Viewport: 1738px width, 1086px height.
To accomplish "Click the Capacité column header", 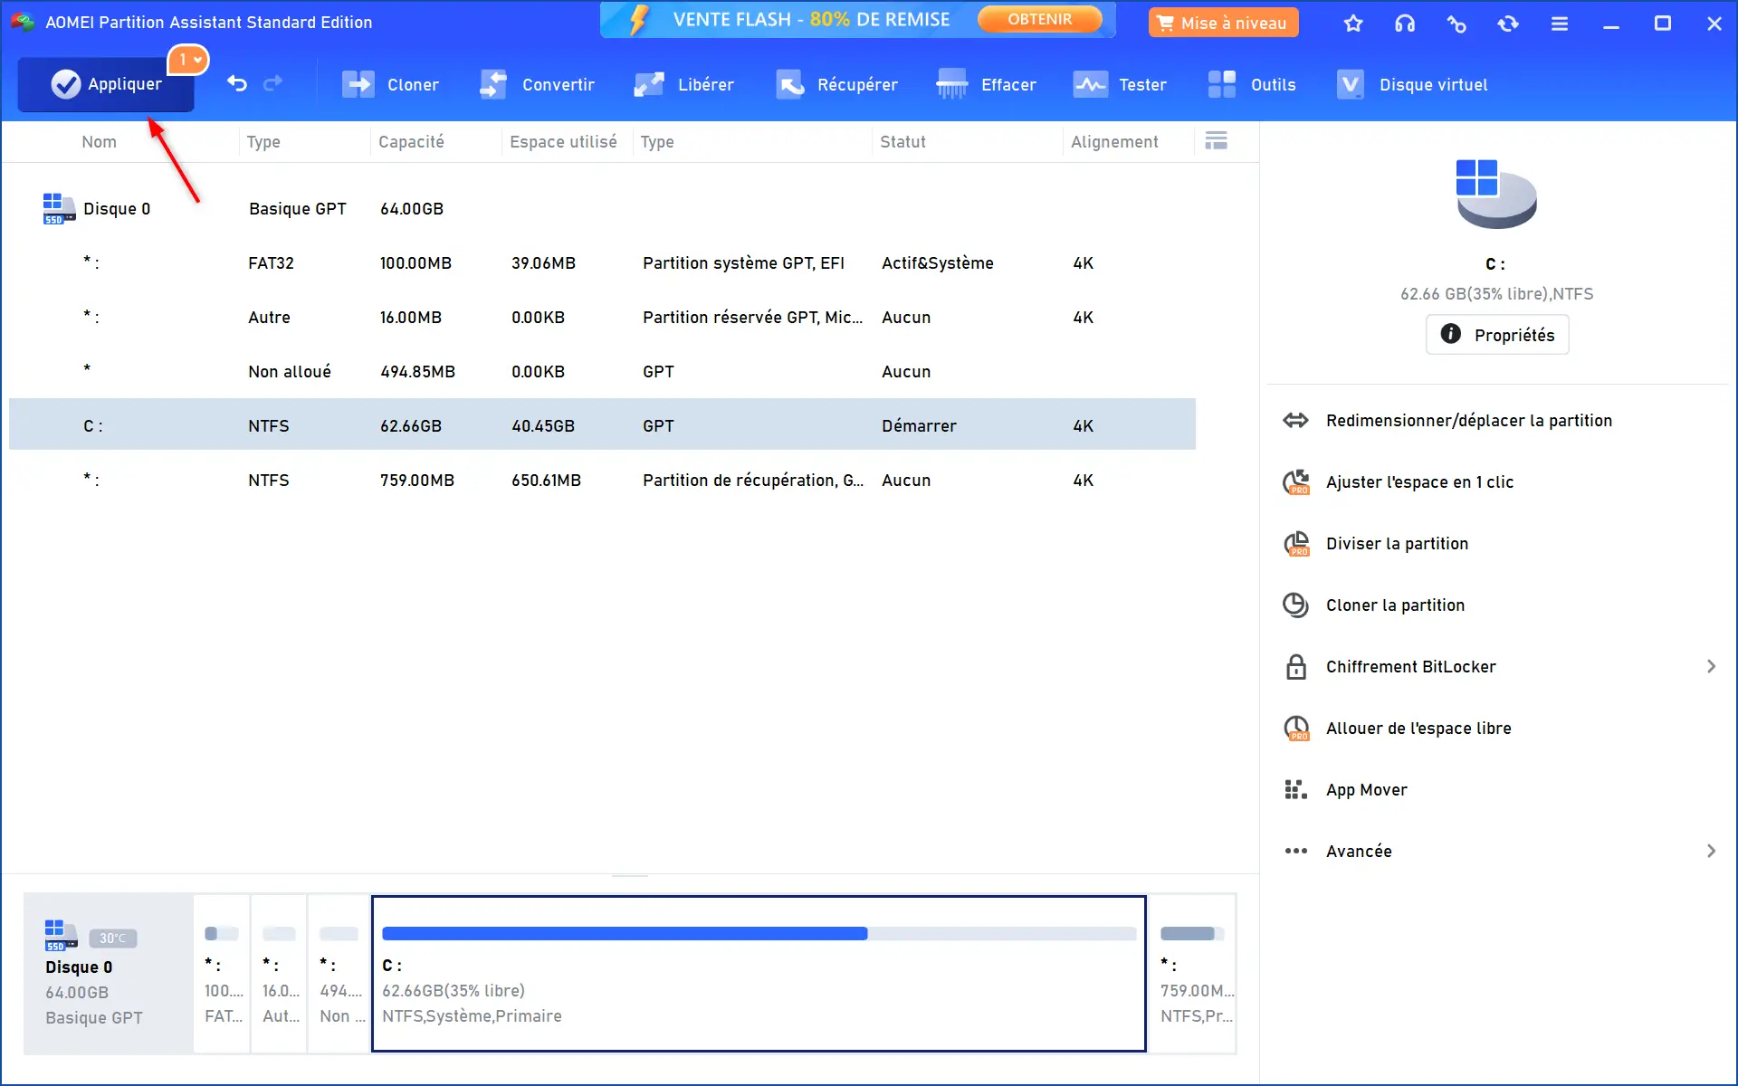I will coord(411,142).
